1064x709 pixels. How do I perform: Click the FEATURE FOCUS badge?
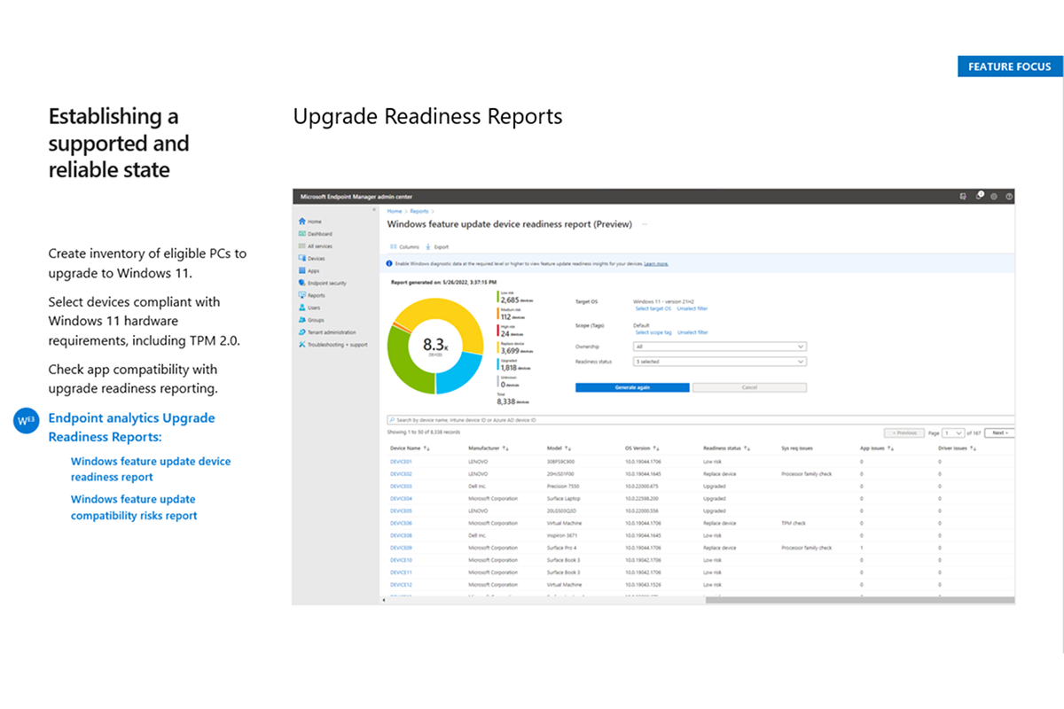1010,66
